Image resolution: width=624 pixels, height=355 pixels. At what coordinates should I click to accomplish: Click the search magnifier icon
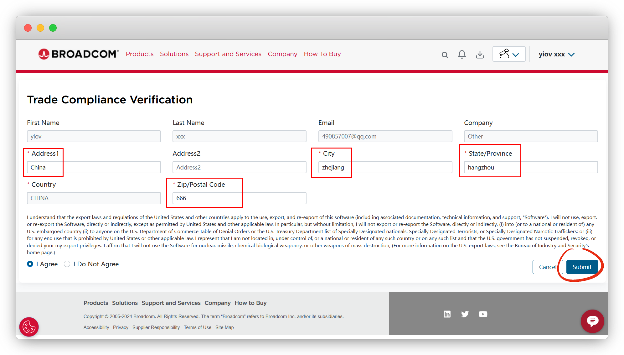[445, 55]
